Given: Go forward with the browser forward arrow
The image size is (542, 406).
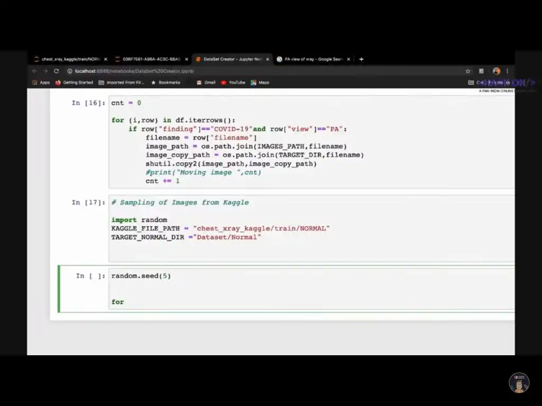Looking at the screenshot, I should [x=46, y=71].
